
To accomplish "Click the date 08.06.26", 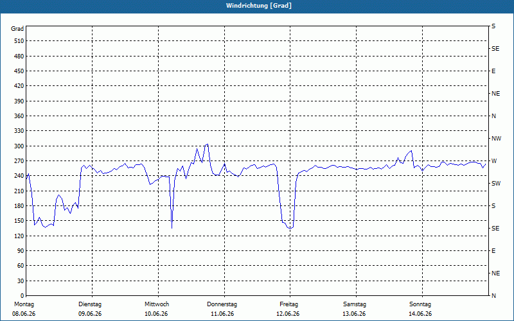I will pyautogui.click(x=24, y=314).
